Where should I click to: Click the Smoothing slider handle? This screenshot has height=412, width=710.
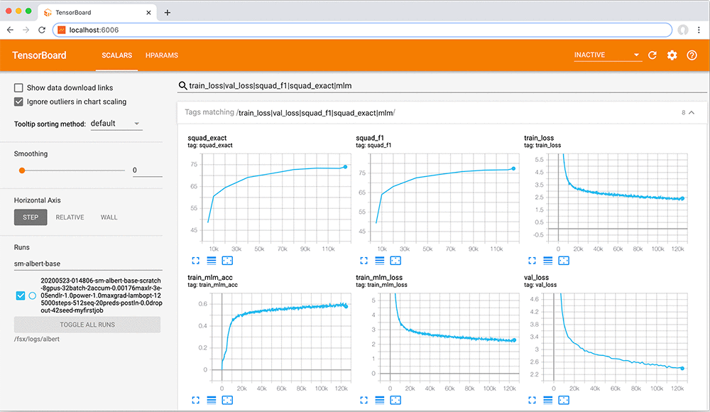(x=22, y=170)
